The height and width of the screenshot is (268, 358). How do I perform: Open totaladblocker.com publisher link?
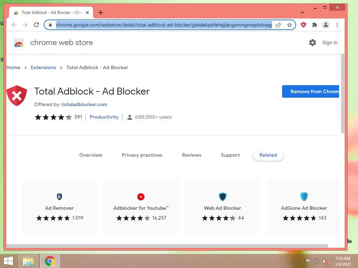(85, 104)
